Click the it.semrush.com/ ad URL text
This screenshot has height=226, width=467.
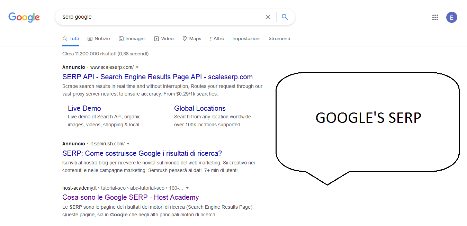107,144
